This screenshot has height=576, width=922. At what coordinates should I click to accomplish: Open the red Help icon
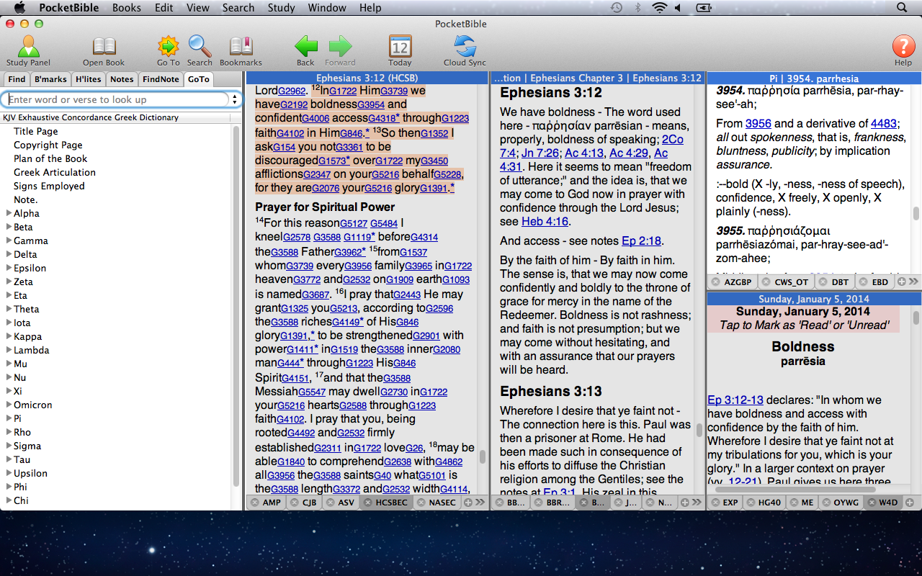pos(903,47)
